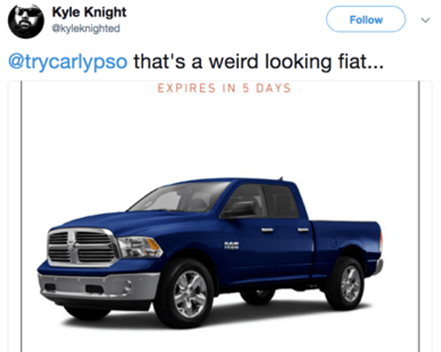
Task: Open the blue Ram truck image
Action: [210, 253]
